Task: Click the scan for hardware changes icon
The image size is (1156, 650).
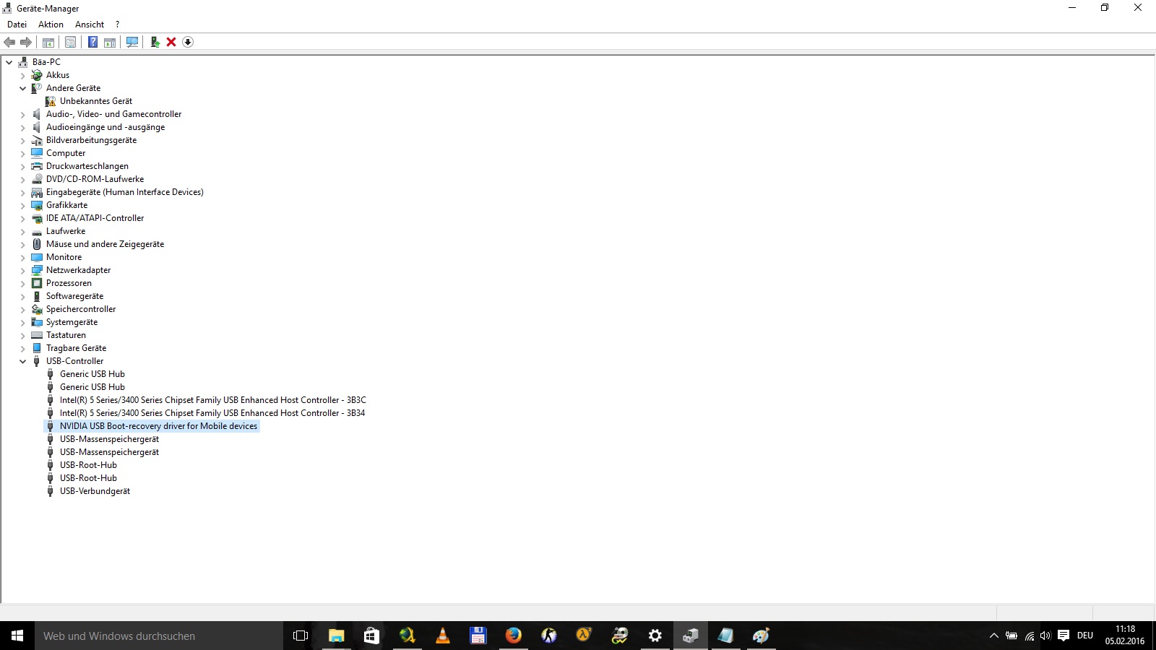Action: tap(132, 42)
